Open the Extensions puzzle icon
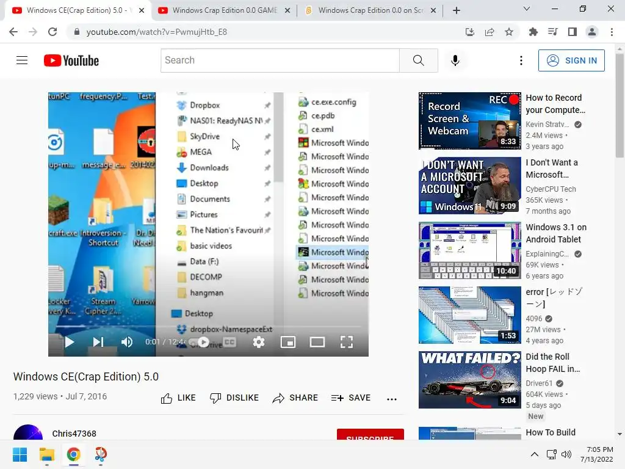This screenshot has height=469, width=625. pos(533,32)
